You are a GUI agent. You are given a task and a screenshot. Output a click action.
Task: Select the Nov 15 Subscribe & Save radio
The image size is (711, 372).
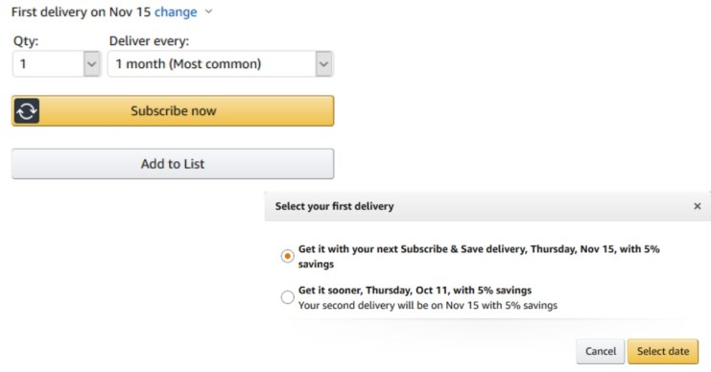point(287,256)
